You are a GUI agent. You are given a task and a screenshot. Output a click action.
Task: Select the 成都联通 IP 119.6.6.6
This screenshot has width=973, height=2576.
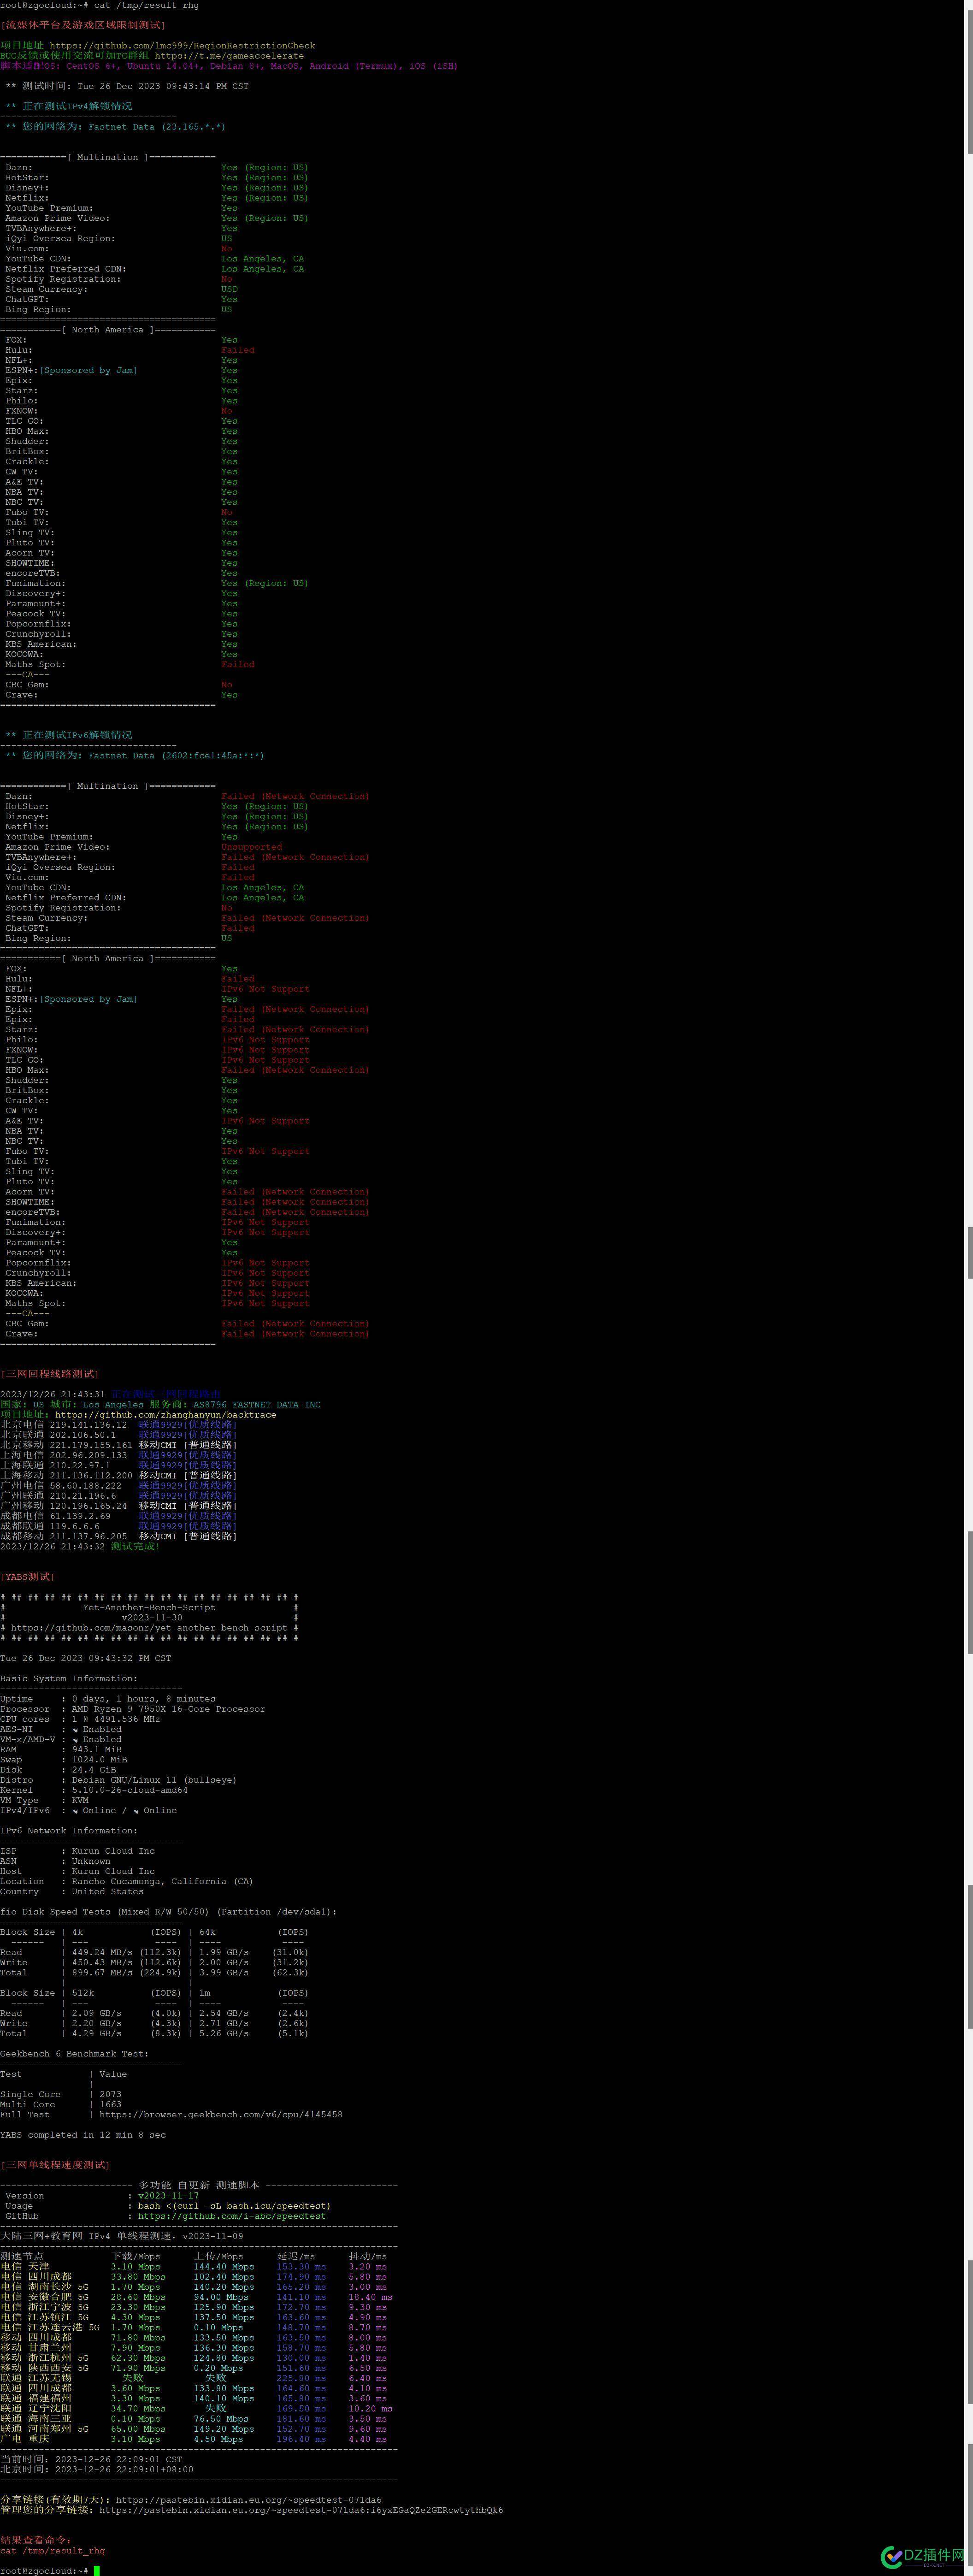[x=75, y=1526]
